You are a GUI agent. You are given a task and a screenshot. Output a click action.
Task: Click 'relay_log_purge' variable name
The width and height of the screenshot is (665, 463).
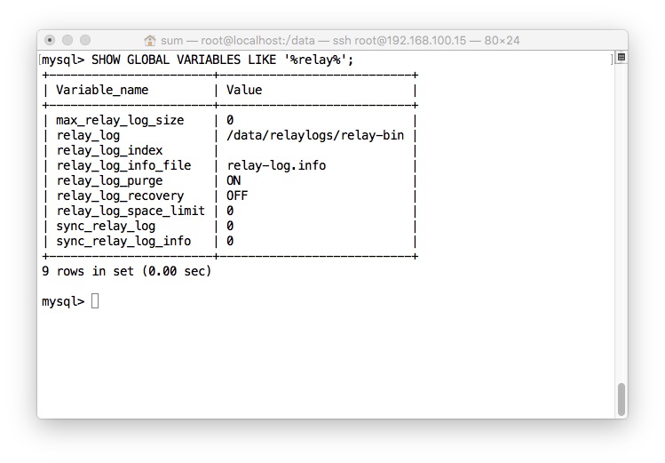point(109,180)
